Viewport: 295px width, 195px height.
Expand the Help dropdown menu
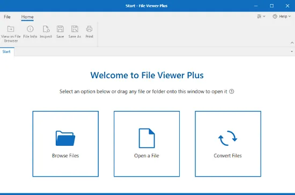point(282,17)
